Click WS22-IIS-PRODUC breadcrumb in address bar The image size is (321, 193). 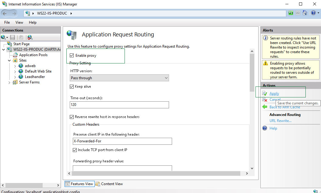click(52, 13)
